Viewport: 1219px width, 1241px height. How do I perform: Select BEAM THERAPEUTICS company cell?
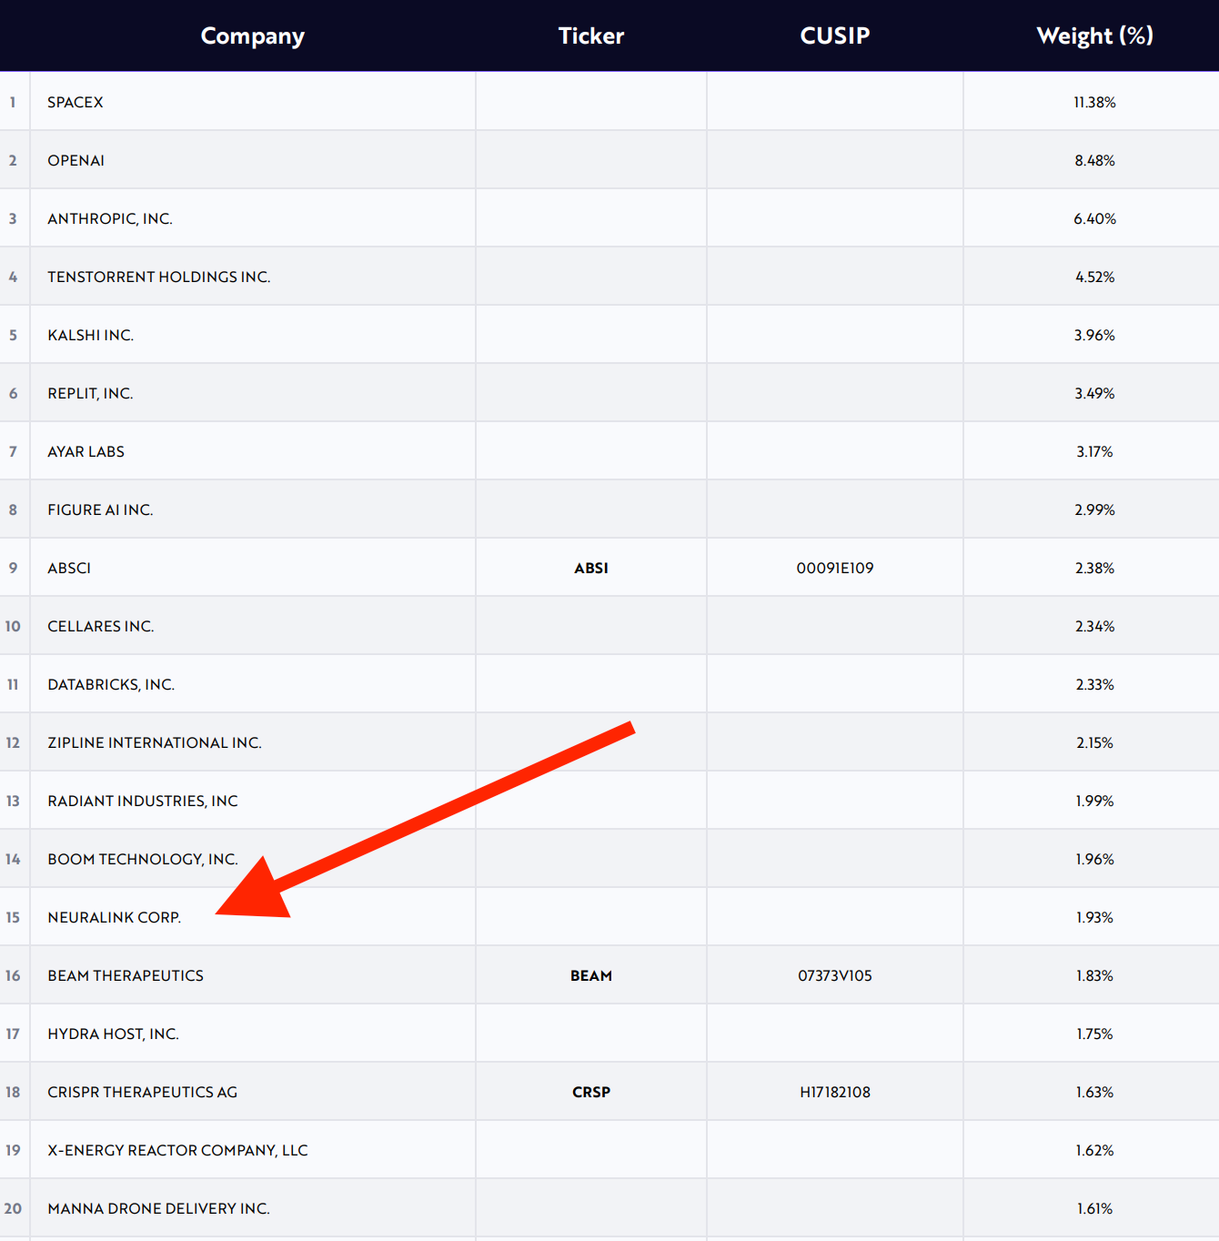point(126,975)
